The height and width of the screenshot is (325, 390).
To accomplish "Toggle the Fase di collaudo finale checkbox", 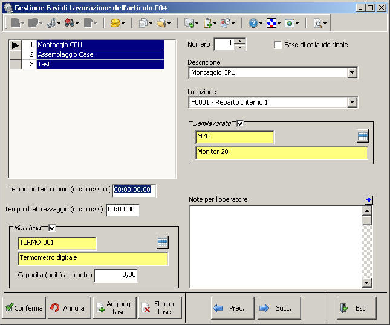I will [x=278, y=45].
